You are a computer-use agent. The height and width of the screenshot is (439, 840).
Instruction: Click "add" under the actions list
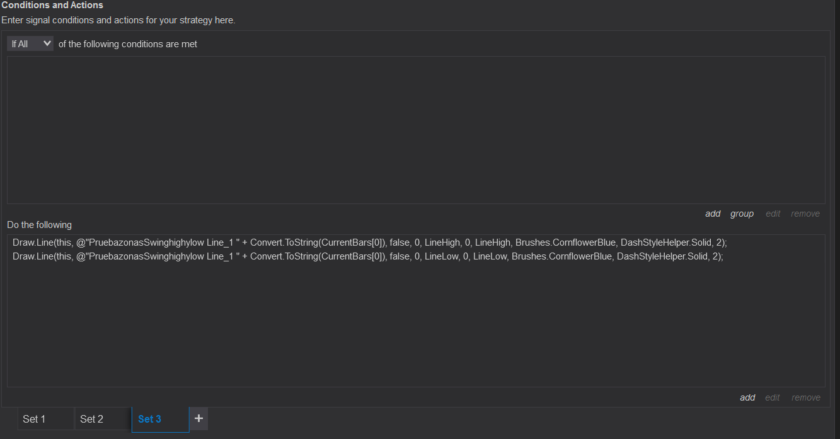point(747,397)
